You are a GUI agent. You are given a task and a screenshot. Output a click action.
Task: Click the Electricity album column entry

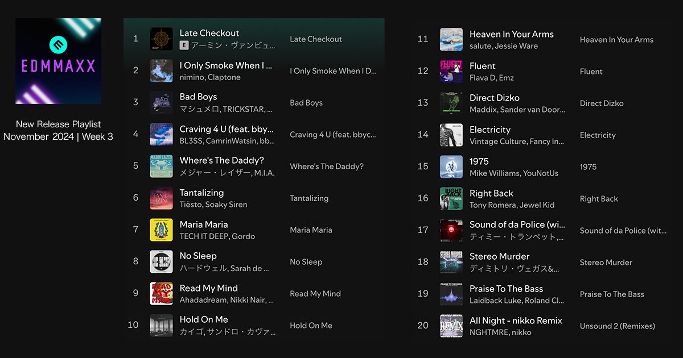coord(598,135)
